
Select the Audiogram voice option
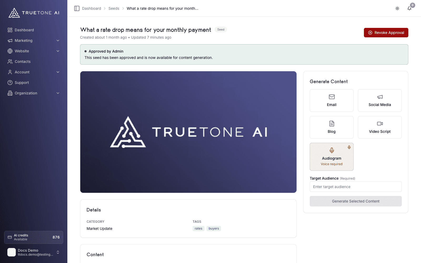(x=332, y=157)
